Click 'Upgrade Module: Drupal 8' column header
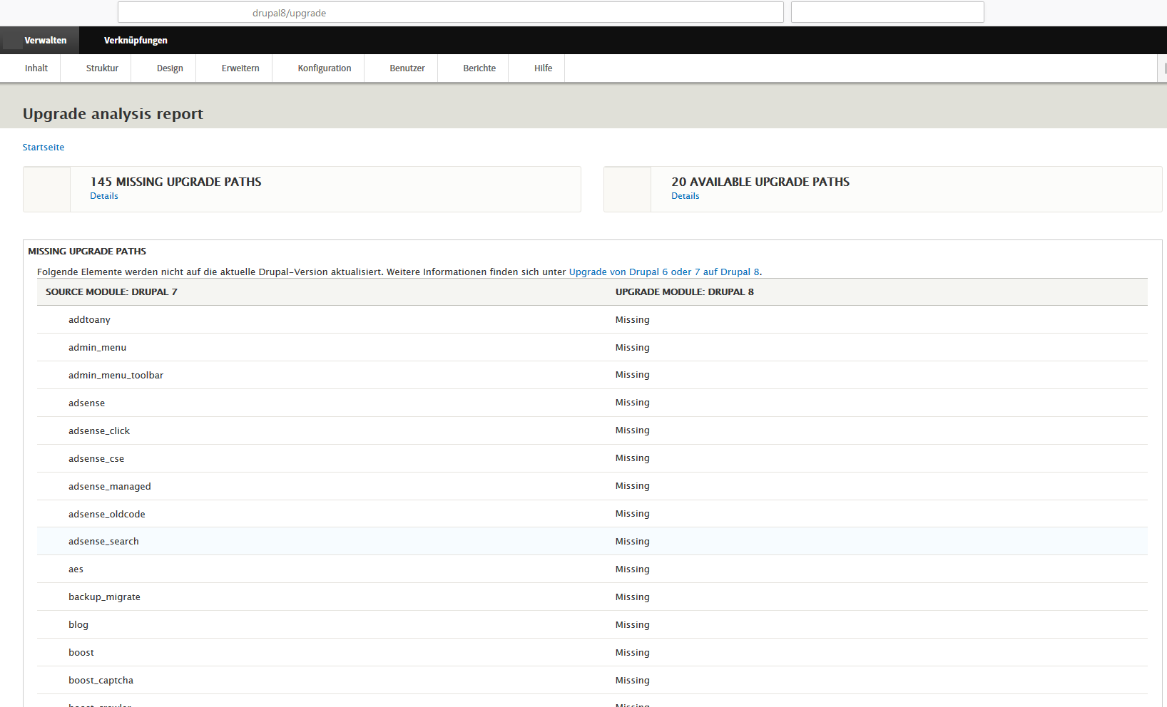 coord(685,292)
